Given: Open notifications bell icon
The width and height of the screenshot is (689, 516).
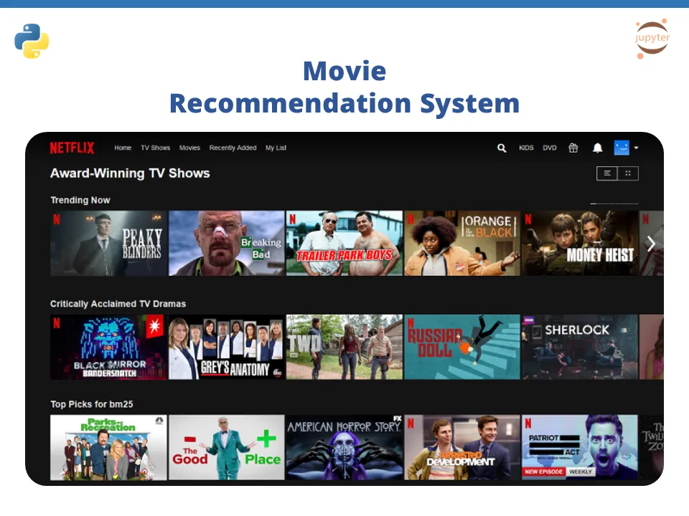Looking at the screenshot, I should click(597, 148).
